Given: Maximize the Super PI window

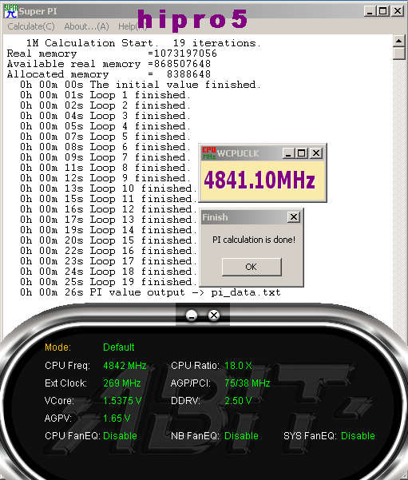Looking at the screenshot, I should (383, 11).
